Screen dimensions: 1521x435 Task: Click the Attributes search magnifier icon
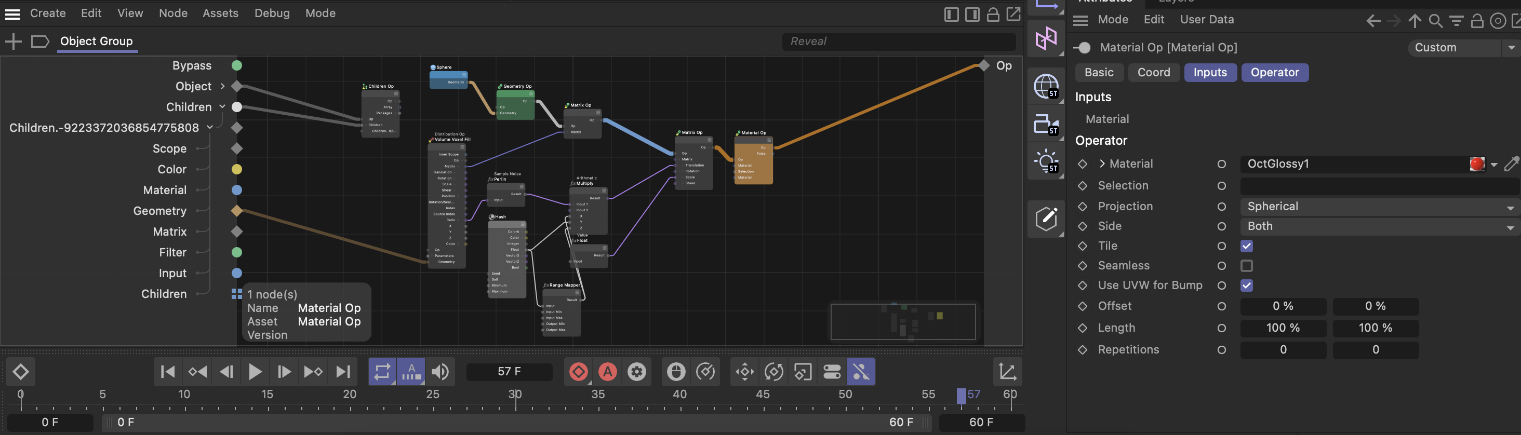coord(1435,21)
